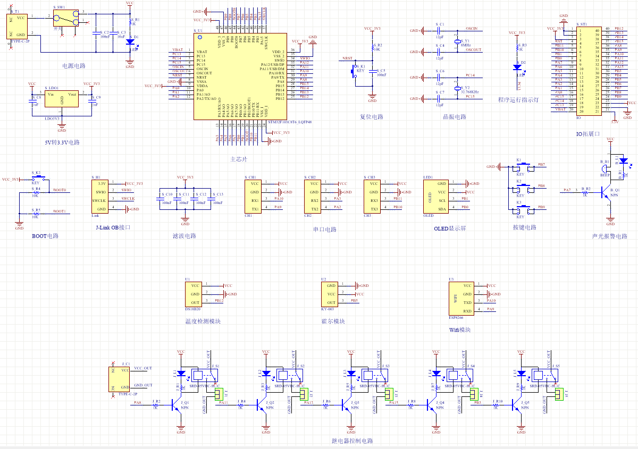Click the "OLED显示屏" label
This screenshot has width=638, height=449.
tap(450, 228)
